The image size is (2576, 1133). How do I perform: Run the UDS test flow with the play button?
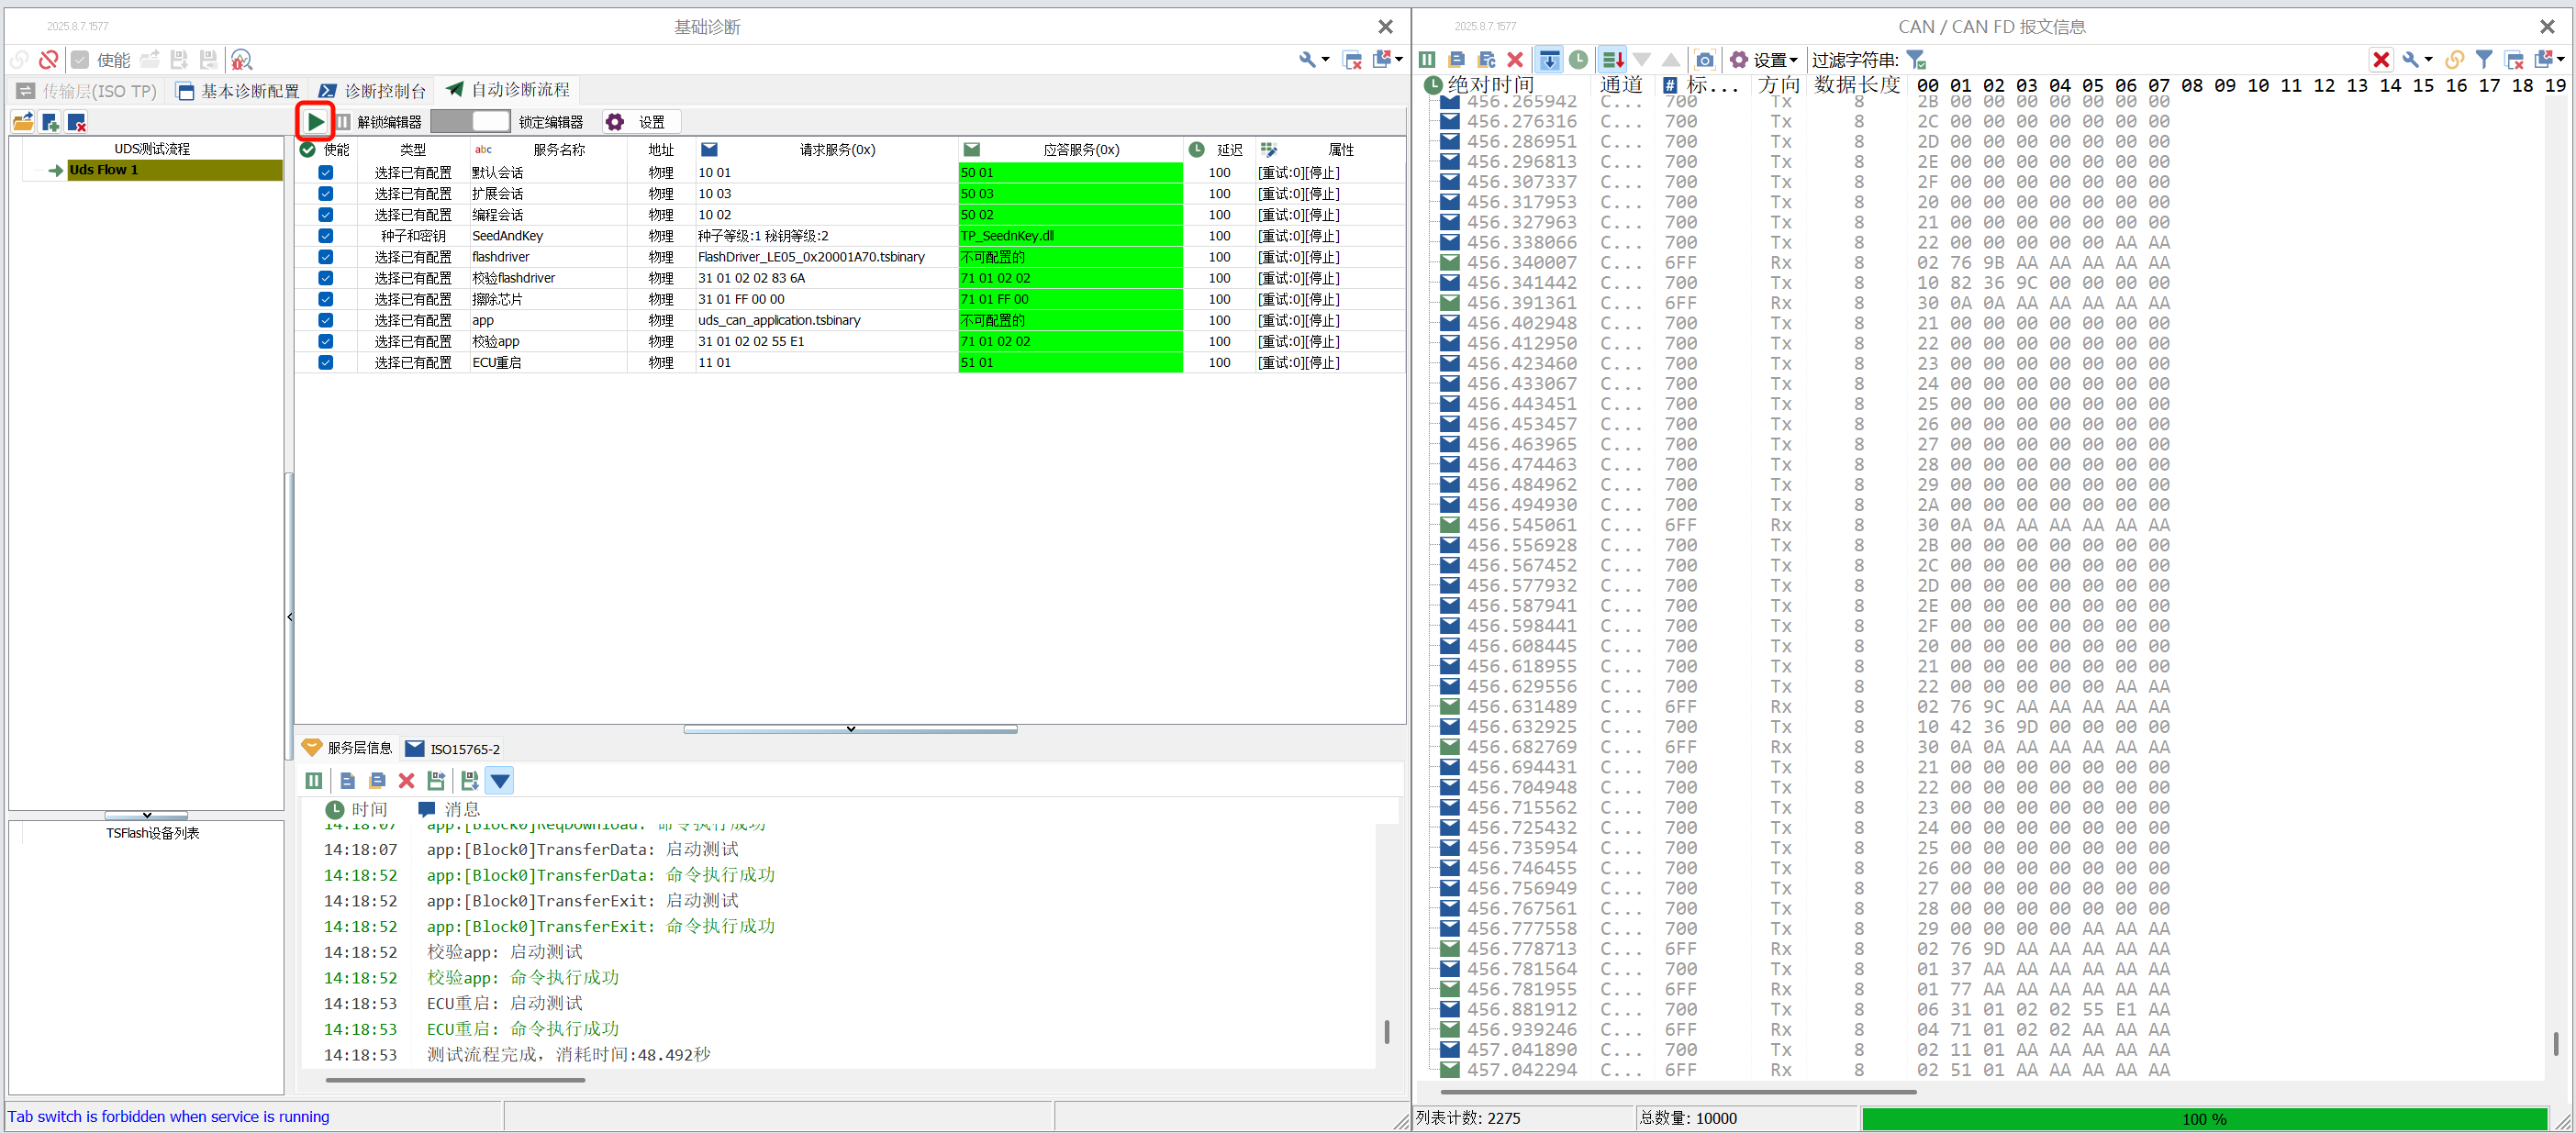[316, 121]
